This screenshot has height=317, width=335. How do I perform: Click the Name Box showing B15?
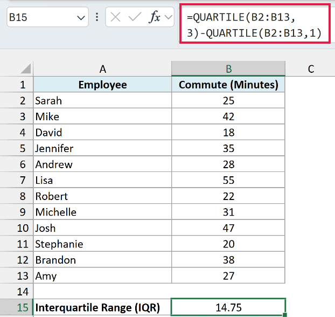pyautogui.click(x=47, y=17)
